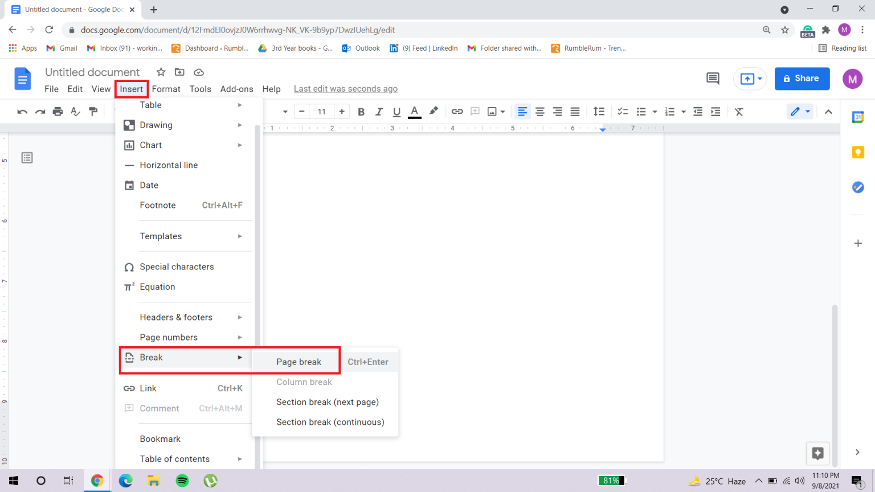This screenshot has height=492, width=875.
Task: Toggle bold formatting
Action: pyautogui.click(x=361, y=112)
